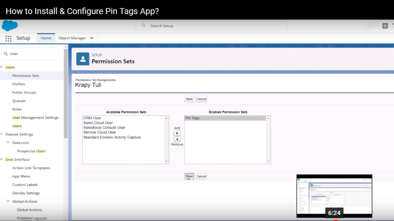Open User Management Settings
The image size is (394, 221).
tap(35, 117)
